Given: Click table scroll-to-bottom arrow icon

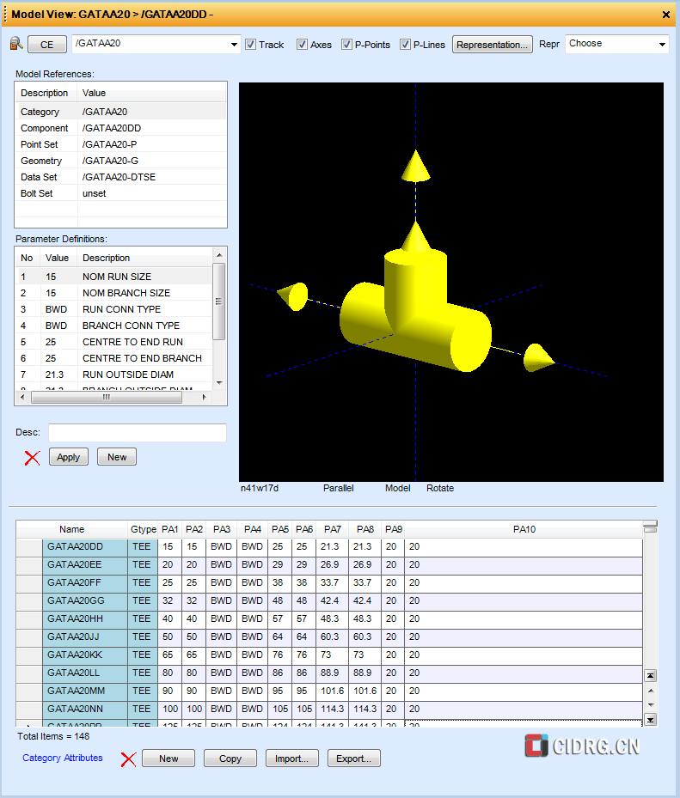Looking at the screenshot, I should click(650, 720).
